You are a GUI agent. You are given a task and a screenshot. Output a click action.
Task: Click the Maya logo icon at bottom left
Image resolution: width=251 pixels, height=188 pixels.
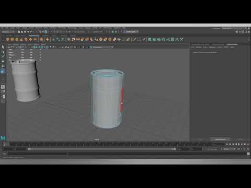[x=3, y=138]
